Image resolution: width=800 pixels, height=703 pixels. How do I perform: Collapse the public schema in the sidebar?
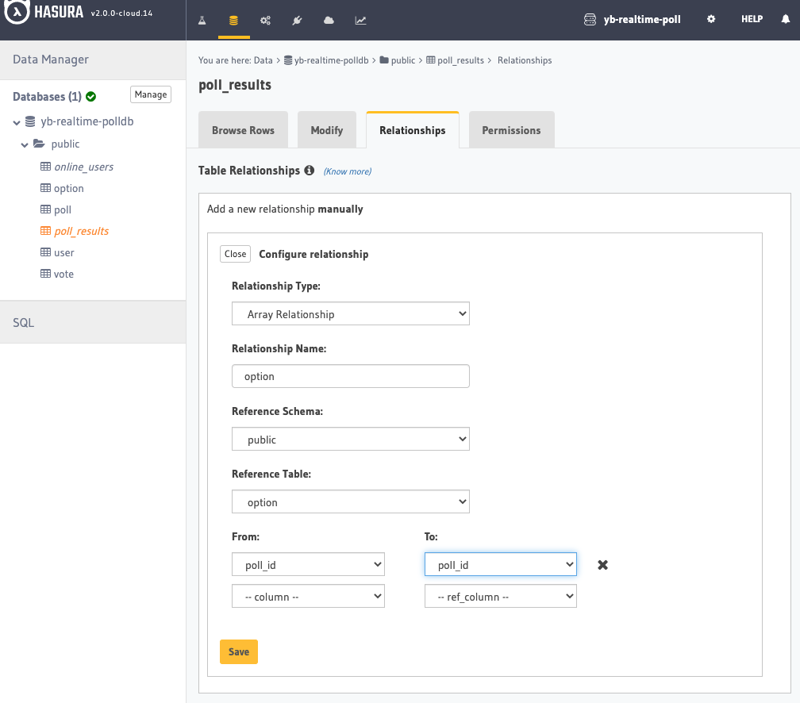[x=25, y=144]
